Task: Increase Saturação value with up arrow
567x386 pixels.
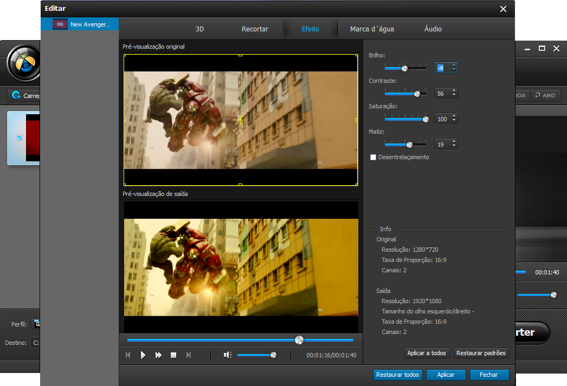Action: click(x=454, y=116)
